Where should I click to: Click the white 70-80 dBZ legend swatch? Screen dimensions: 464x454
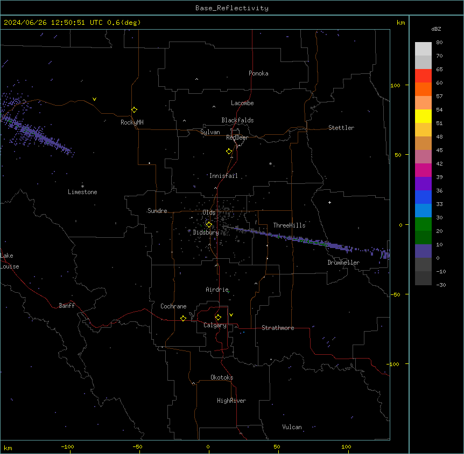coord(423,49)
